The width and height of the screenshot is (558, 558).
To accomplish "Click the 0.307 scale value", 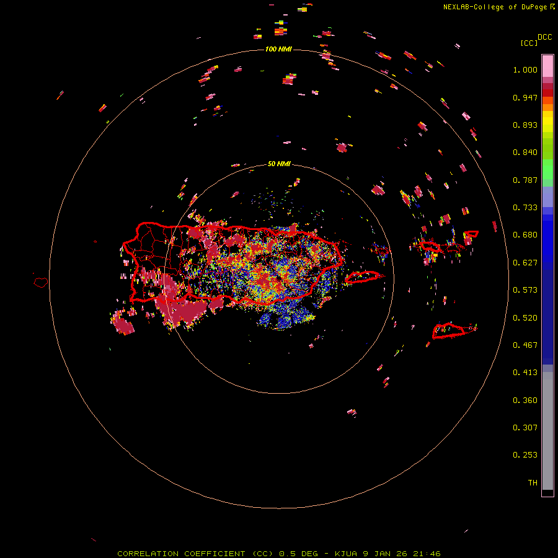I will point(525,428).
